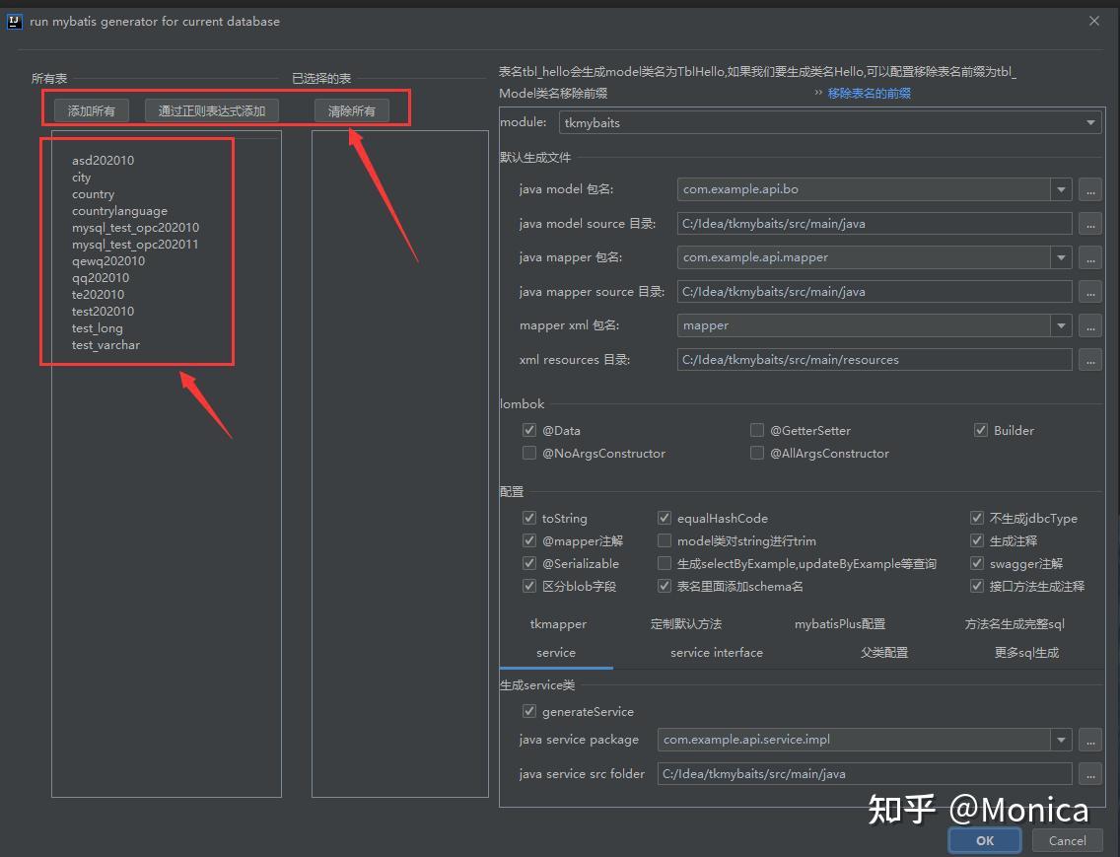Toggle the @Data lombok checkbox
The width and height of the screenshot is (1120, 857).
pyautogui.click(x=529, y=430)
